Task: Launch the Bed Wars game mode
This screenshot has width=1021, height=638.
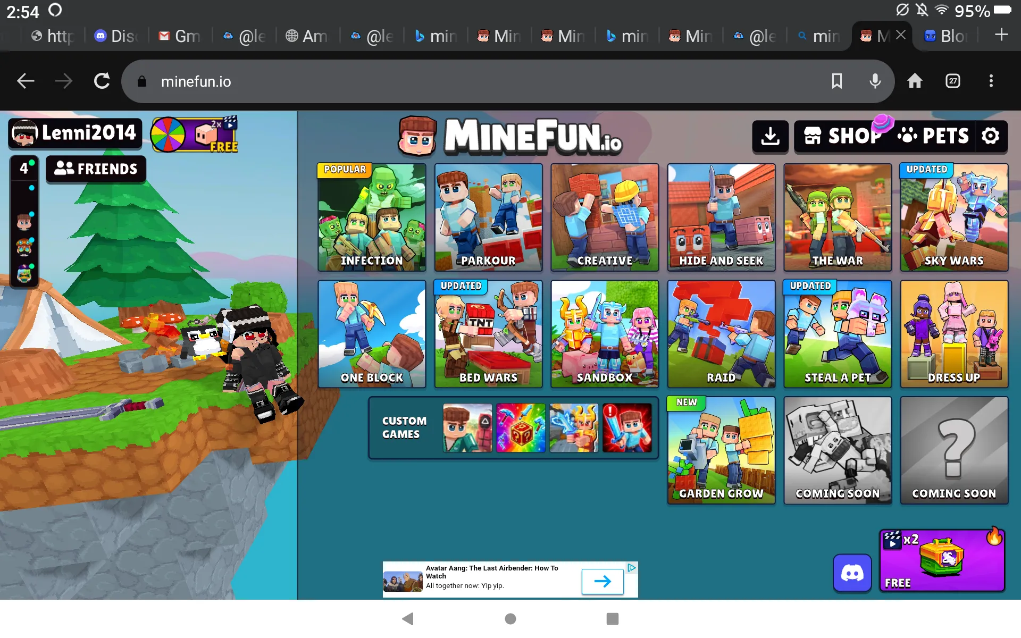Action: pos(488,334)
